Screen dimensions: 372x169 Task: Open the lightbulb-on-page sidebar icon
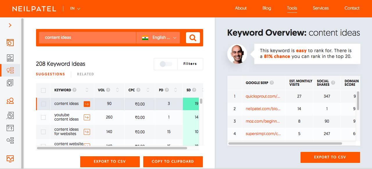pyautogui.click(x=10, y=83)
